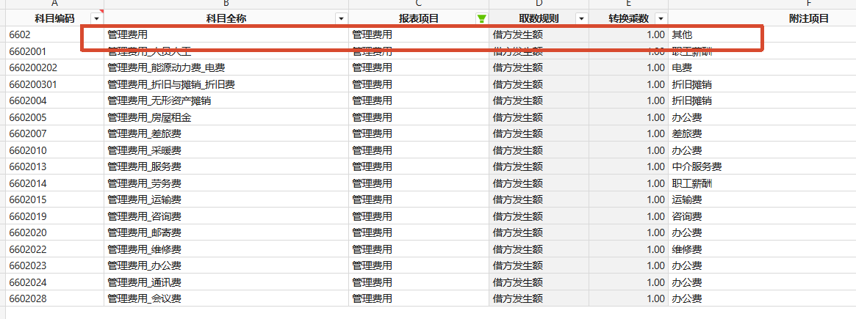Screen dimensions: 856x319
Task: Select the cell with code 6602007
Action: click(54, 133)
